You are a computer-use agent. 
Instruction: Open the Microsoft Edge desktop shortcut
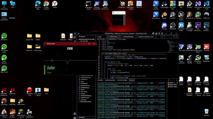pyautogui.click(x=38, y=5)
